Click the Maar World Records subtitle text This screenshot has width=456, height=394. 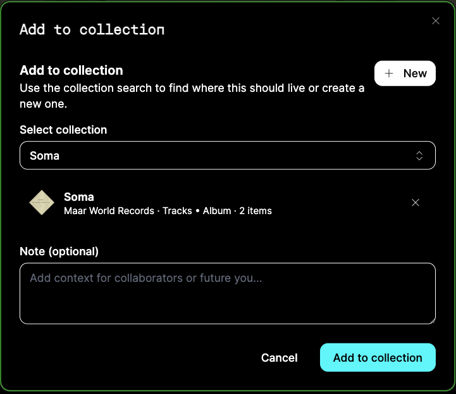(109, 211)
